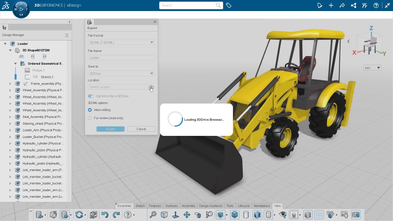Open the share arrow icon in top bar
This screenshot has height=221, width=393.
tap(342, 5)
